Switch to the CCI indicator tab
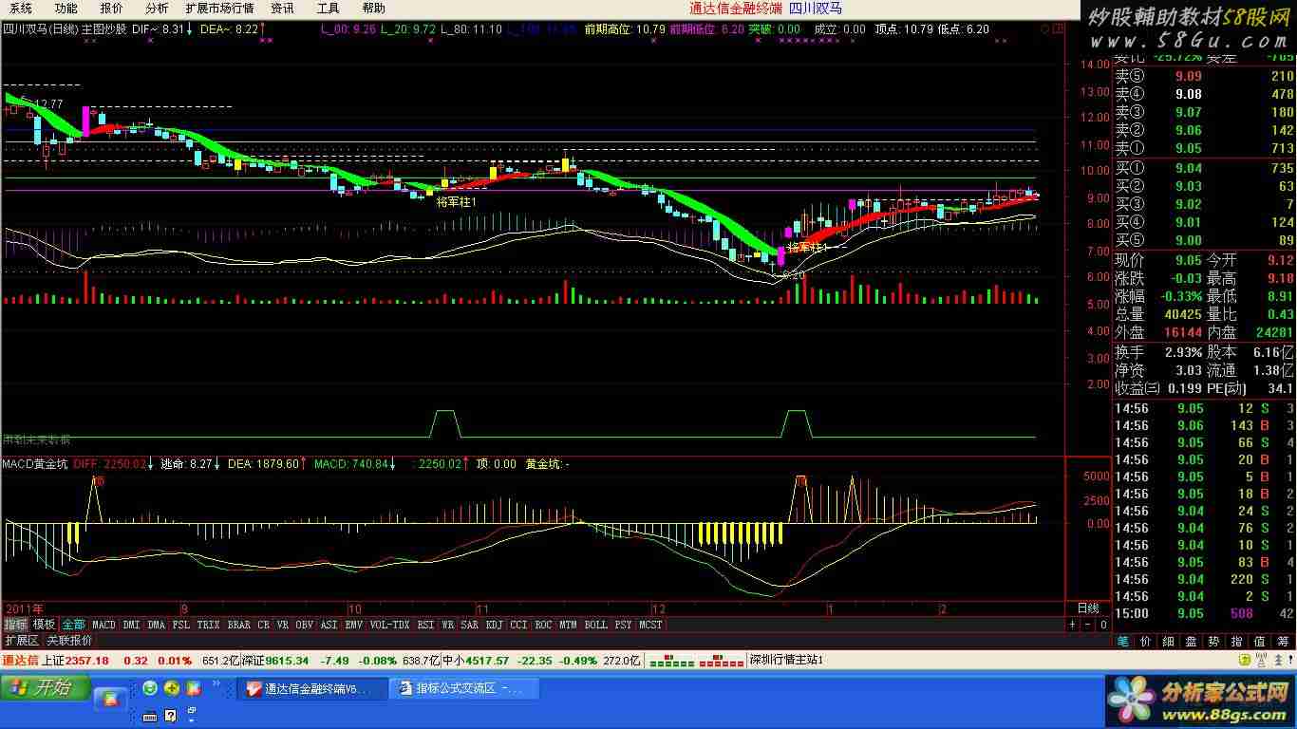Image resolution: width=1297 pixels, height=729 pixels. point(518,625)
